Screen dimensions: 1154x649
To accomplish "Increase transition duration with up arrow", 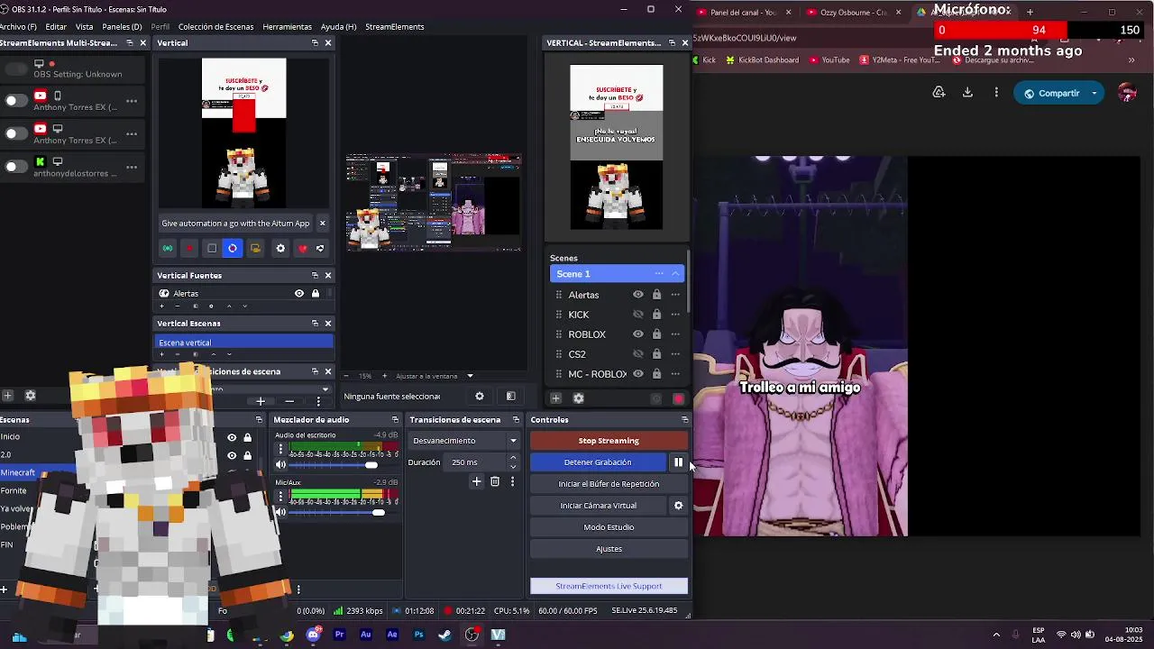I will 513,458.
